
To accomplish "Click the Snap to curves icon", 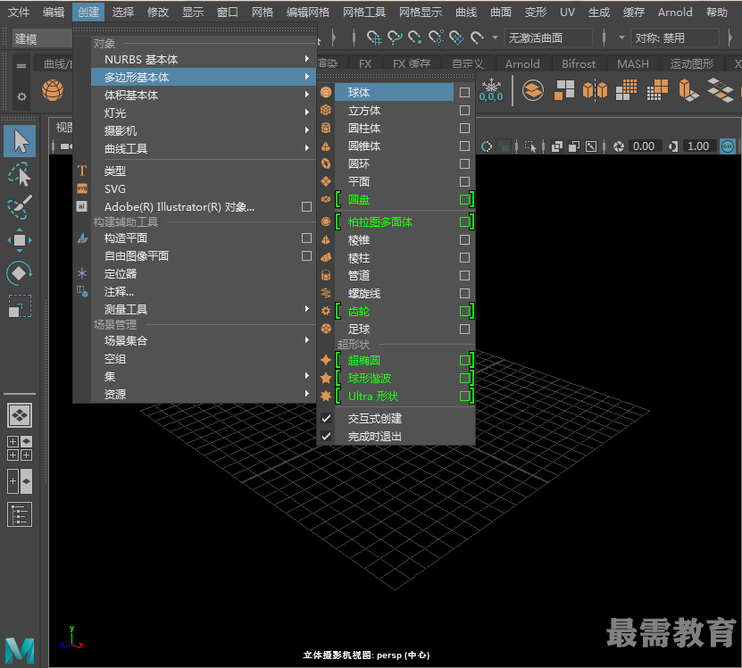I will pyautogui.click(x=395, y=38).
